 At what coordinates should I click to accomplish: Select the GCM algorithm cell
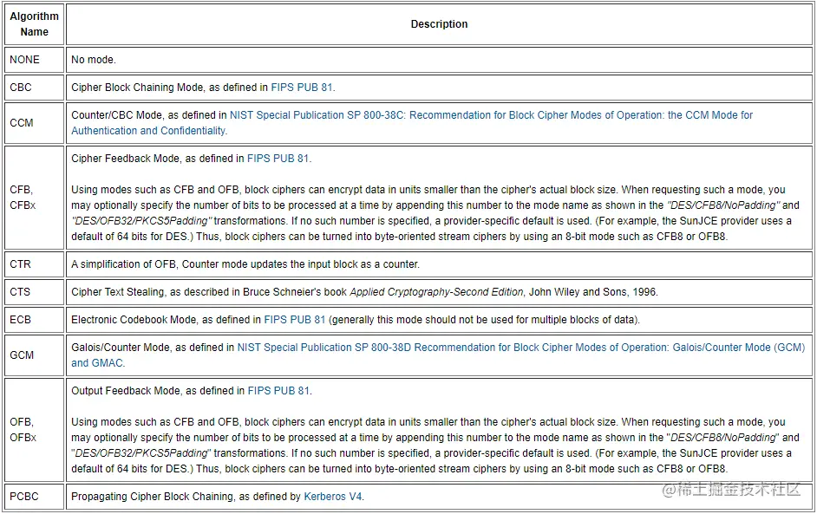click(35, 355)
